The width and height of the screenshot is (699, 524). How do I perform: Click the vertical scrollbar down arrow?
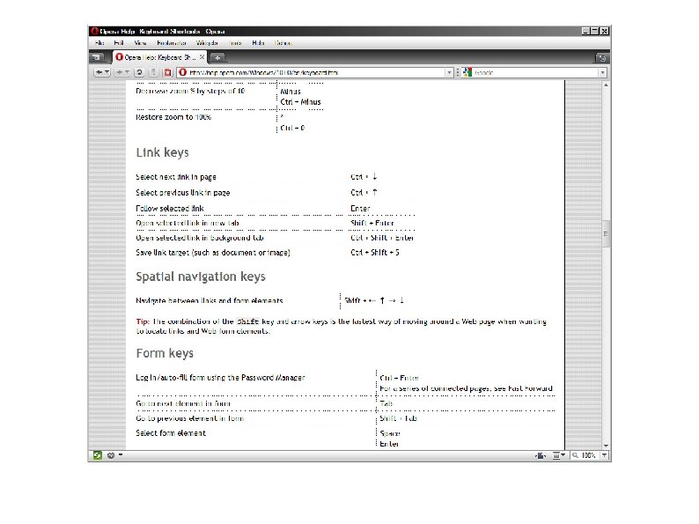click(x=606, y=446)
